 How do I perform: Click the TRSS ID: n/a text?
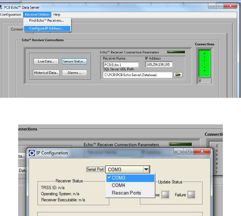point(52,188)
